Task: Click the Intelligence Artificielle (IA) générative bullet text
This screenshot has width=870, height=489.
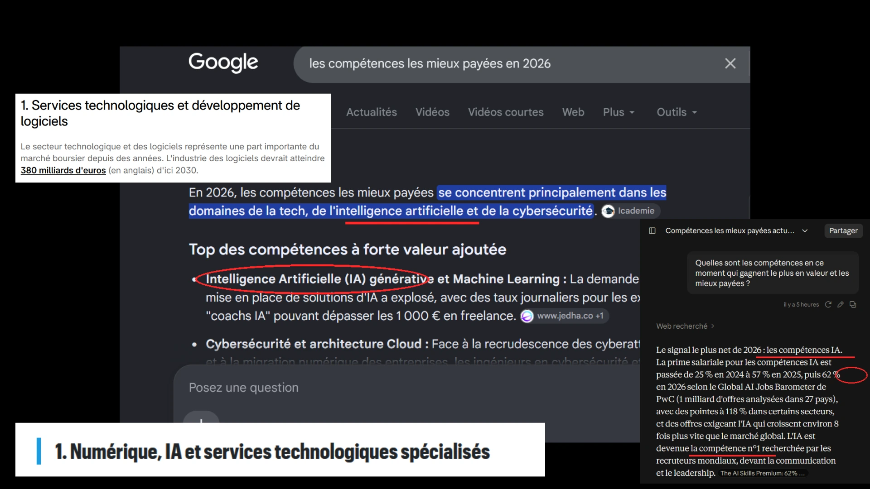Action: pos(319,279)
